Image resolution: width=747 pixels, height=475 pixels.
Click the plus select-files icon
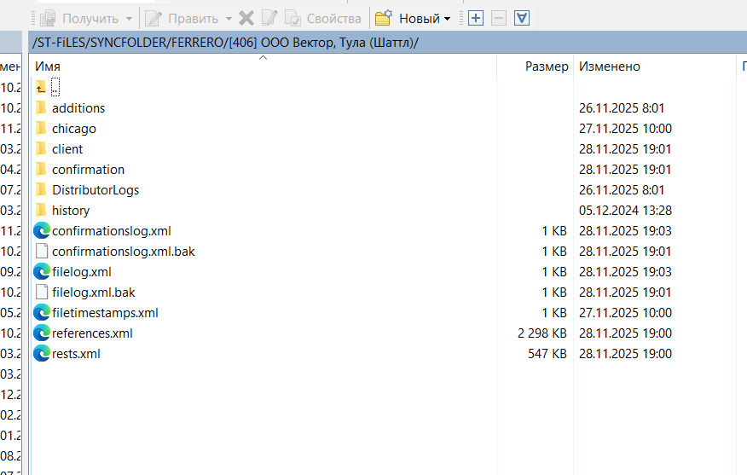click(476, 19)
